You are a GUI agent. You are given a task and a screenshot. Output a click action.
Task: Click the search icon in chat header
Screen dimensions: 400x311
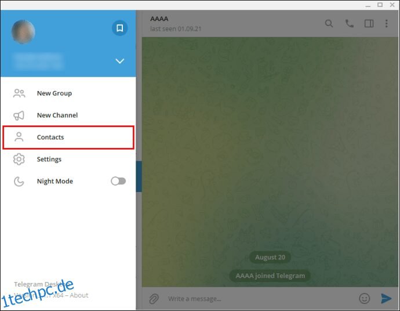point(329,23)
